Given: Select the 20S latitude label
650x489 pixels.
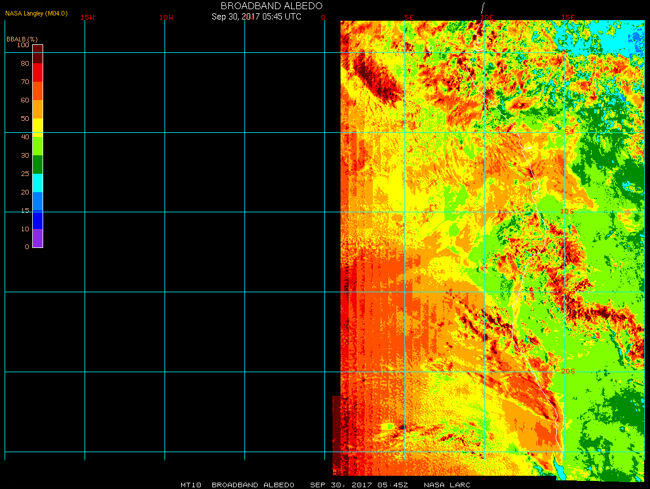Looking at the screenshot, I should pyautogui.click(x=567, y=372).
